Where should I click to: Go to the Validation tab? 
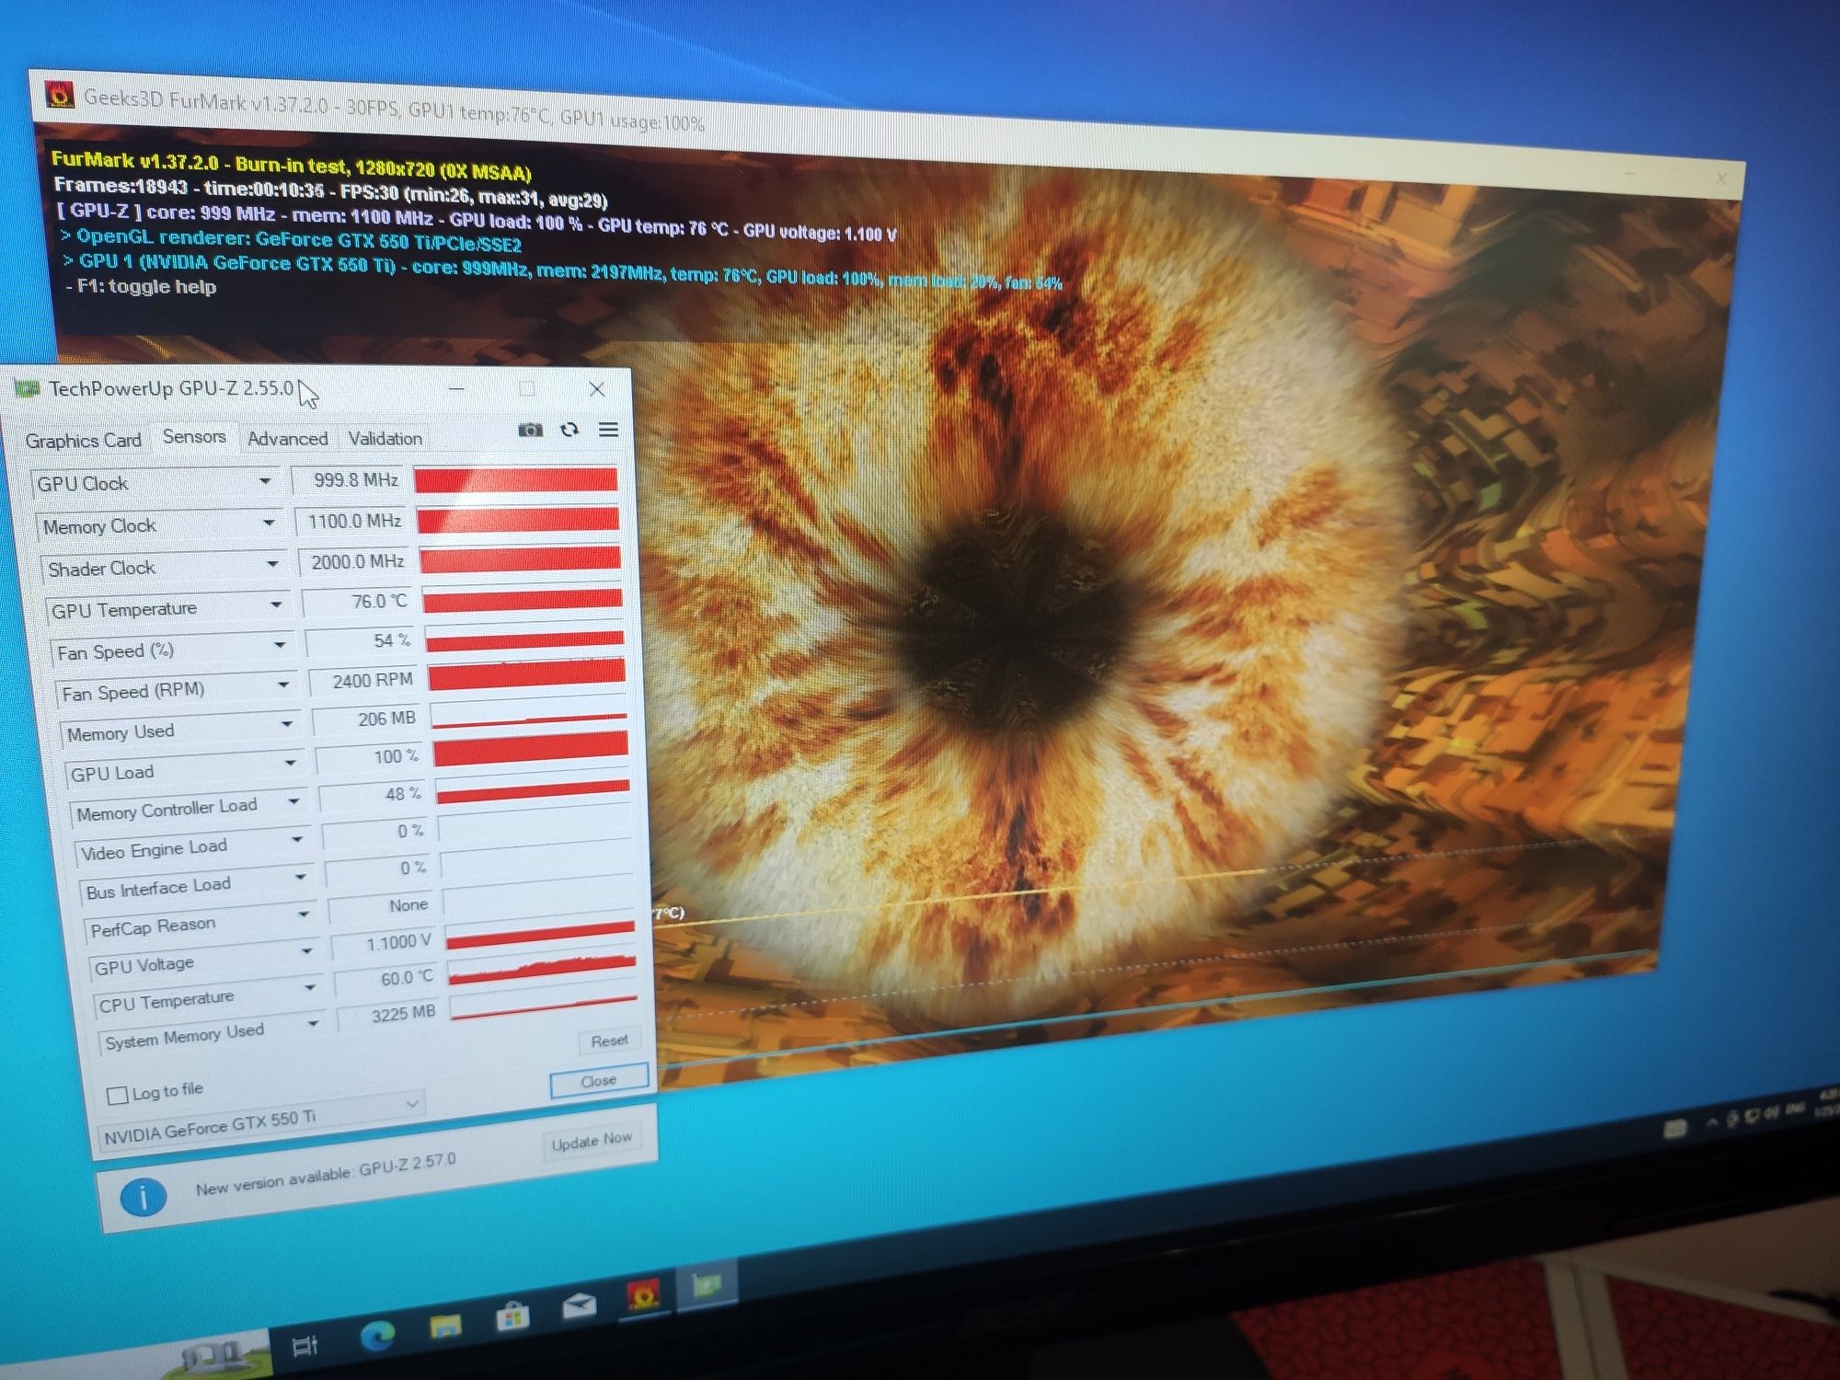[385, 439]
